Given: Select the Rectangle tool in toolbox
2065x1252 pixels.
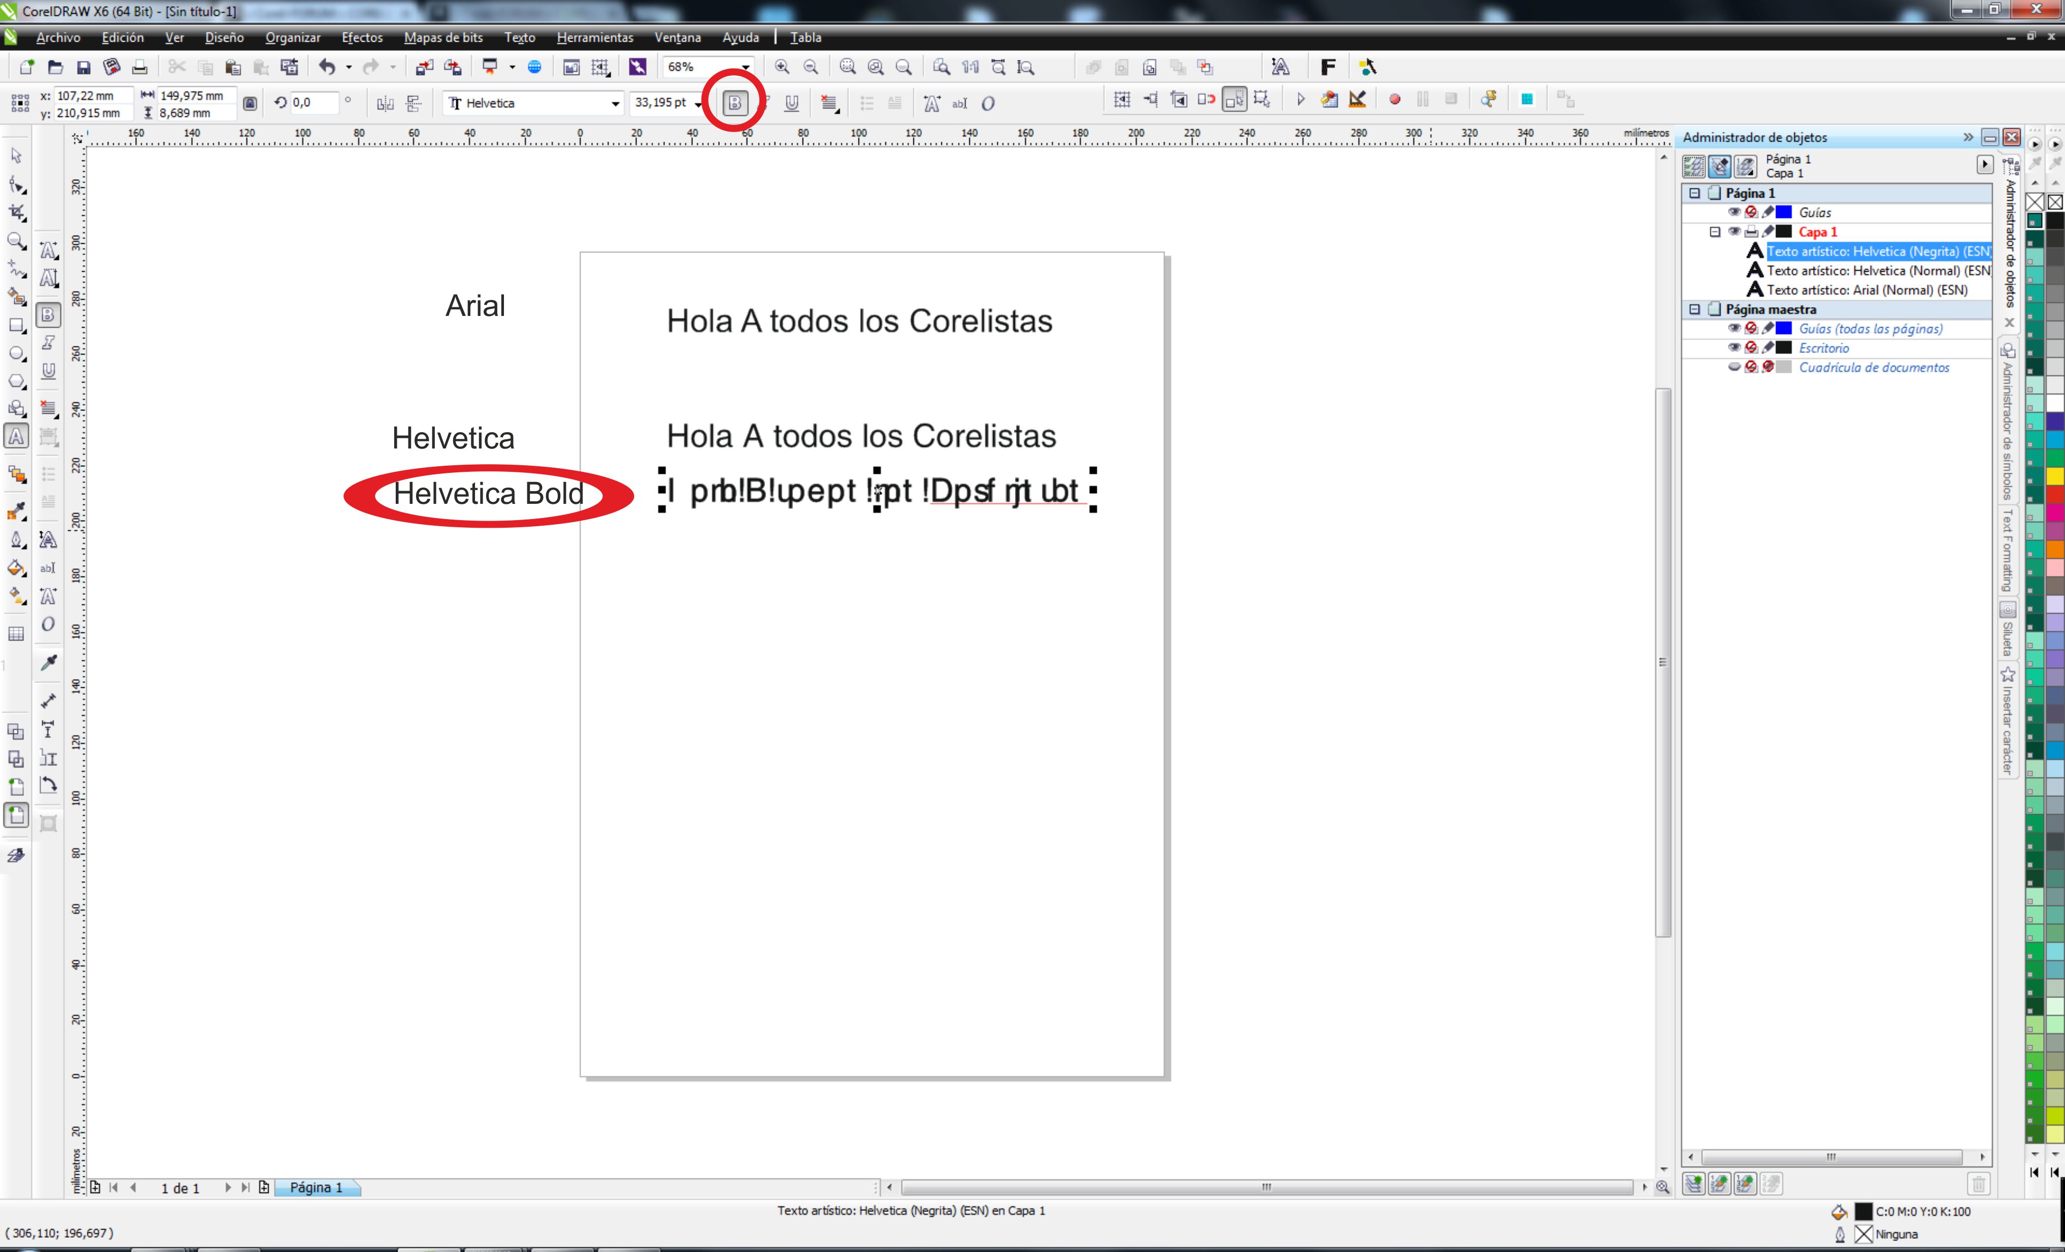Looking at the screenshot, I should click(x=16, y=325).
